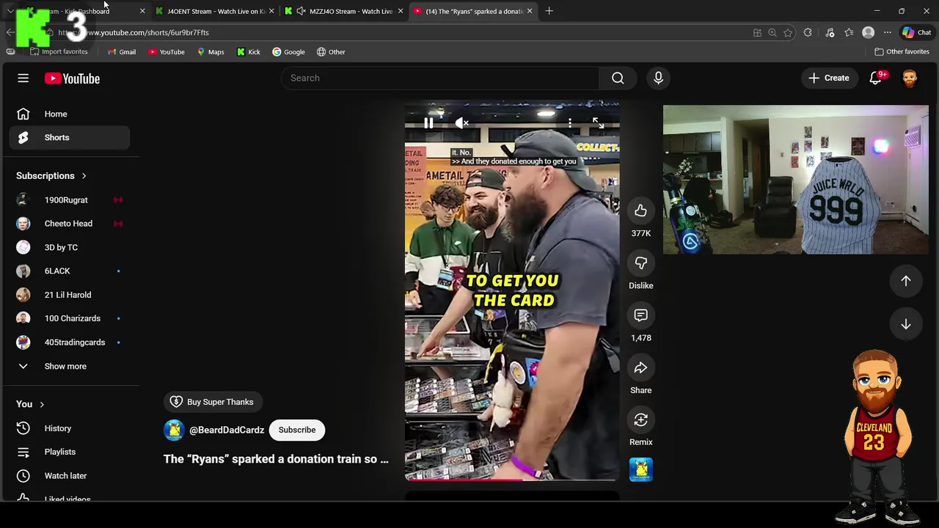Close the MZZJ4O Stream tab
Image resolution: width=939 pixels, height=528 pixels.
click(x=401, y=11)
